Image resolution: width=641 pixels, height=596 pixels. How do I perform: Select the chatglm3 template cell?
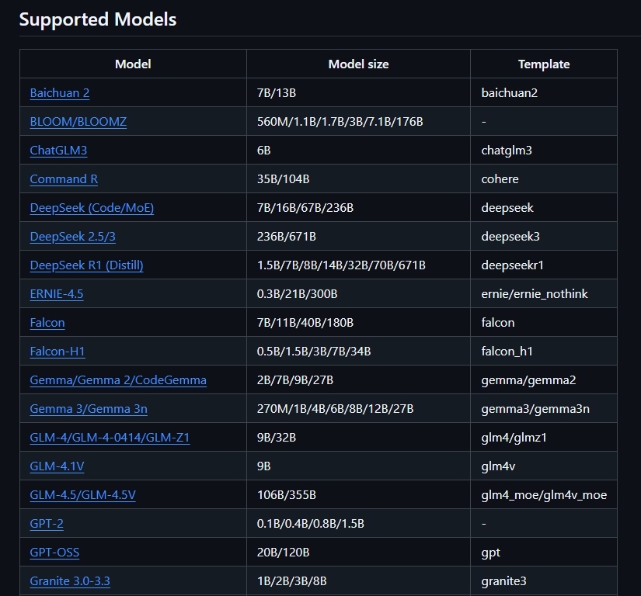pos(544,150)
